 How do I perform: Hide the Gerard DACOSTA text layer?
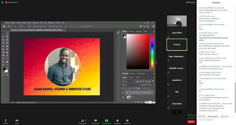[123, 93]
